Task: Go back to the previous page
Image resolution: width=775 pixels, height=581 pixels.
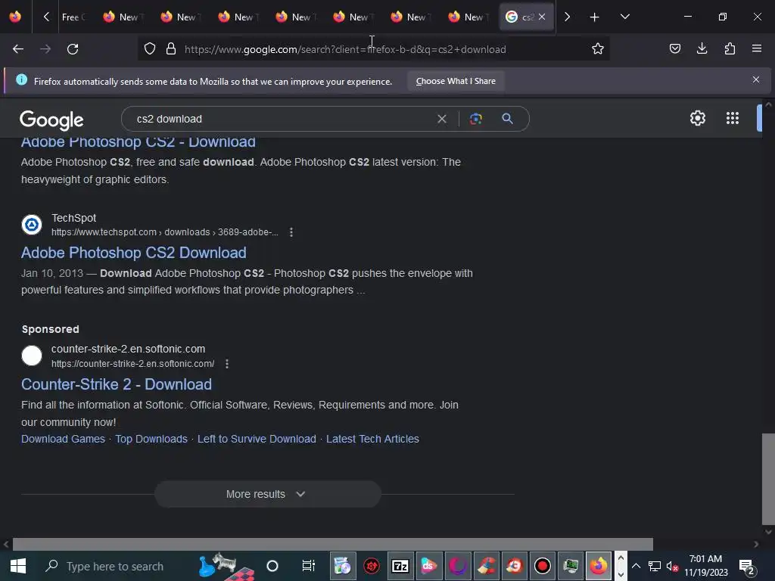Action: click(x=18, y=49)
